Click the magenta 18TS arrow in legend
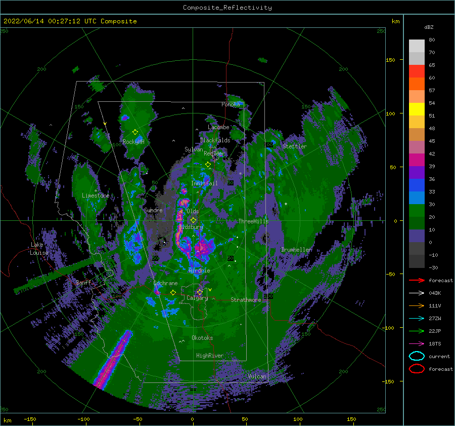 [x=417, y=344]
